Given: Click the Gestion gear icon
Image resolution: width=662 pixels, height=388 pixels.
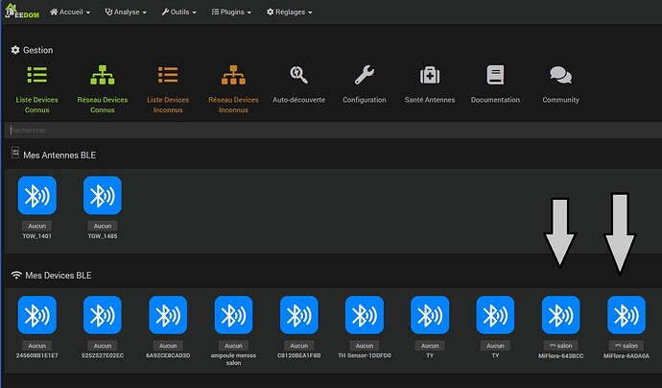Looking at the screenshot, I should coord(15,50).
